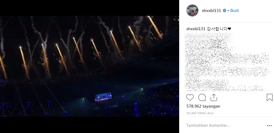
Task: Click the stage screen in the video
Action: click(x=103, y=97)
